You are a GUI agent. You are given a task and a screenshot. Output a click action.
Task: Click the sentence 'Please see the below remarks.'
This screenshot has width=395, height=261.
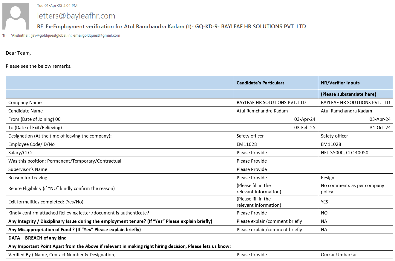coord(39,66)
